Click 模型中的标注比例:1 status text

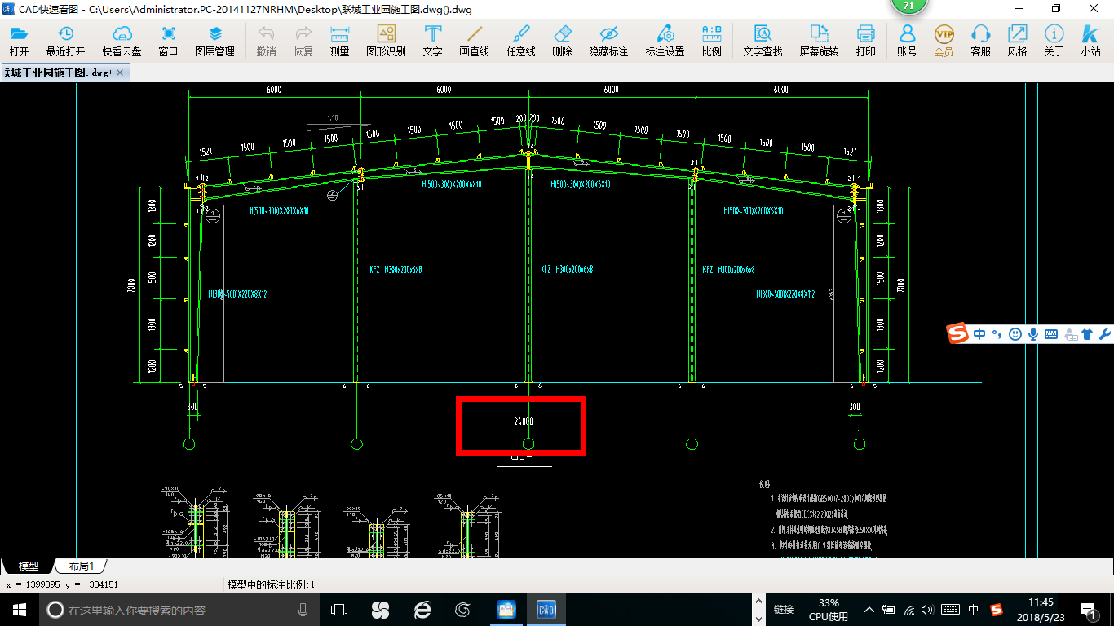pos(271,584)
